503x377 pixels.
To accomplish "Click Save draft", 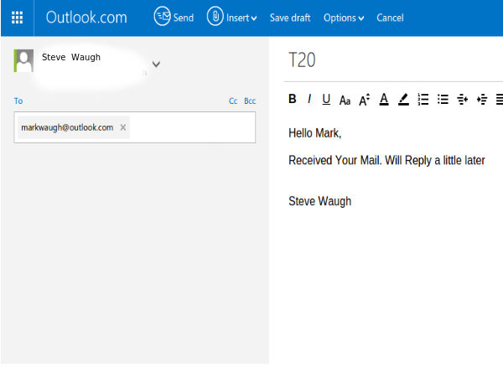I will coord(291,18).
